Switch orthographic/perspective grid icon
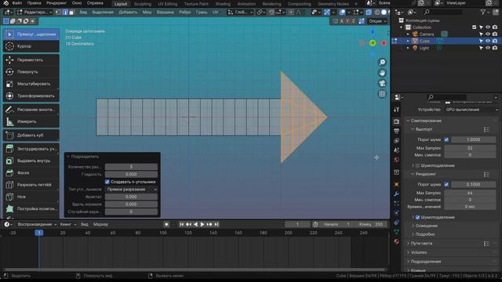The height and width of the screenshot is (282, 502). pyautogui.click(x=382, y=94)
